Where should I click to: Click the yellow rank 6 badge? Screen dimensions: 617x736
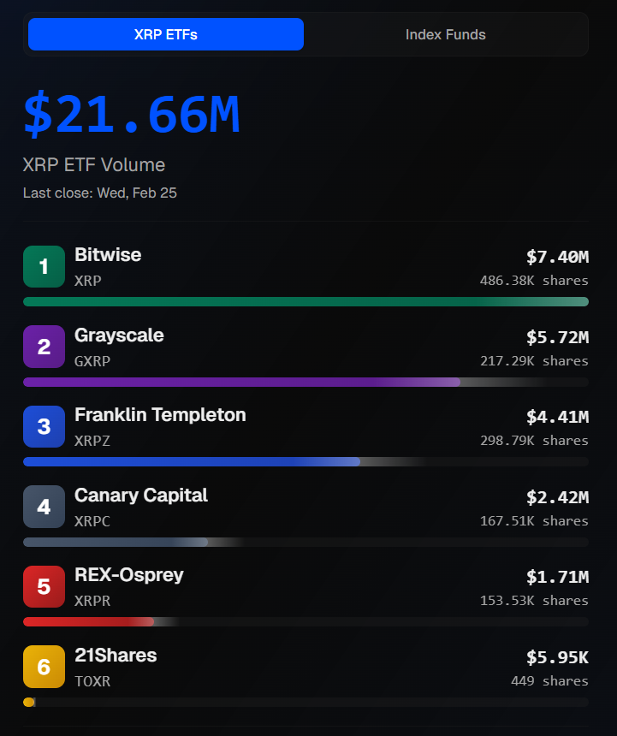44,667
